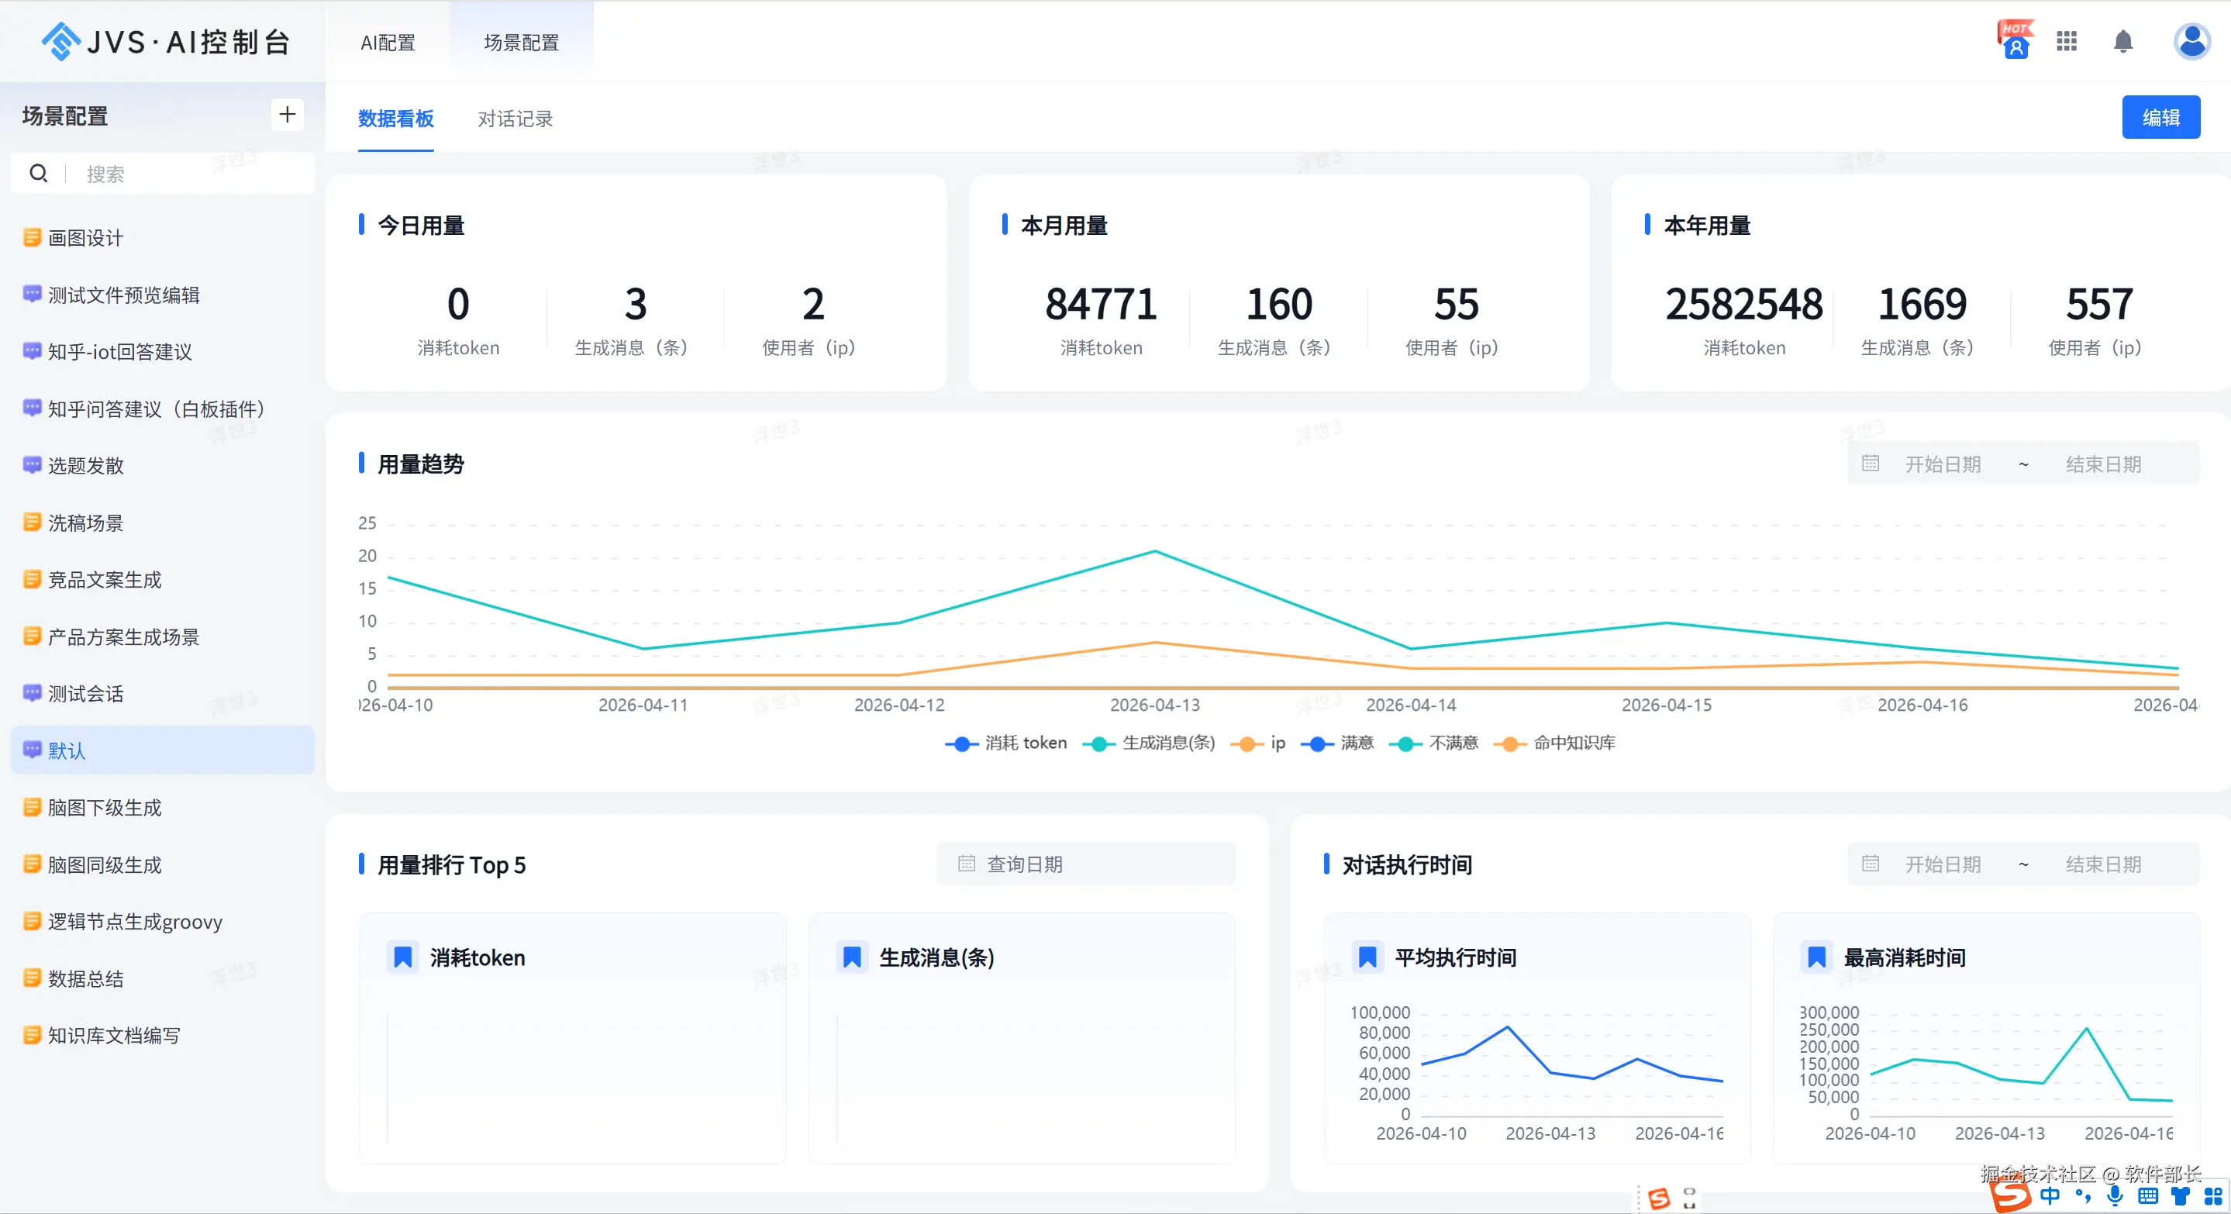The height and width of the screenshot is (1214, 2231).
Task: Click the plus icon to add scene
Action: click(x=287, y=114)
